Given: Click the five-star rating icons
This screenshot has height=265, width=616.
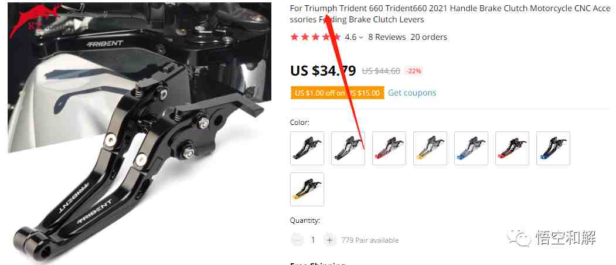Looking at the screenshot, I should (315, 37).
